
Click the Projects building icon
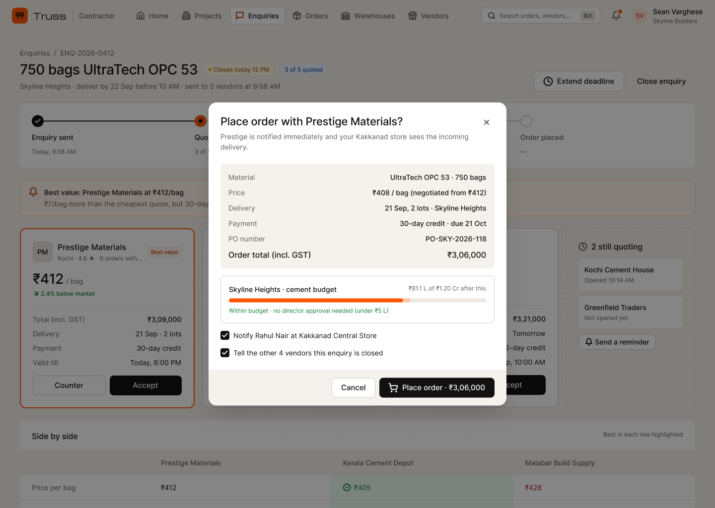[x=186, y=16]
